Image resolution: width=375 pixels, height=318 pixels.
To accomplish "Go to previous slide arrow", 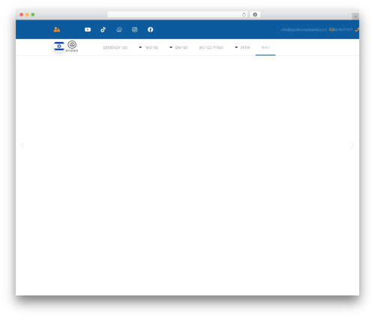I will coord(22,145).
